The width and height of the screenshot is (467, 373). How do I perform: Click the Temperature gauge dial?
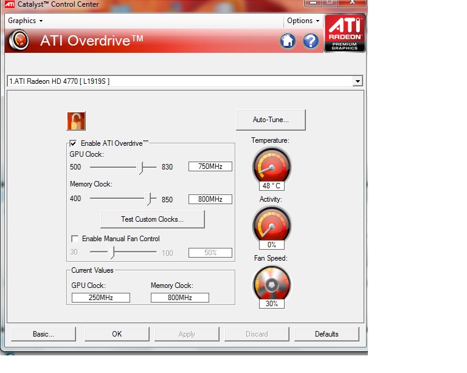pyautogui.click(x=272, y=165)
